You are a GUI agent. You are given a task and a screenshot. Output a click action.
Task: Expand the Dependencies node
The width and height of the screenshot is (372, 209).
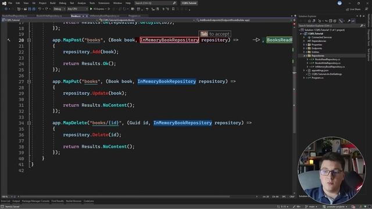(x=304, y=41)
